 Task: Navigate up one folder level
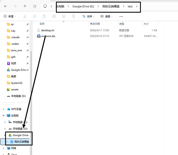click(25, 6)
